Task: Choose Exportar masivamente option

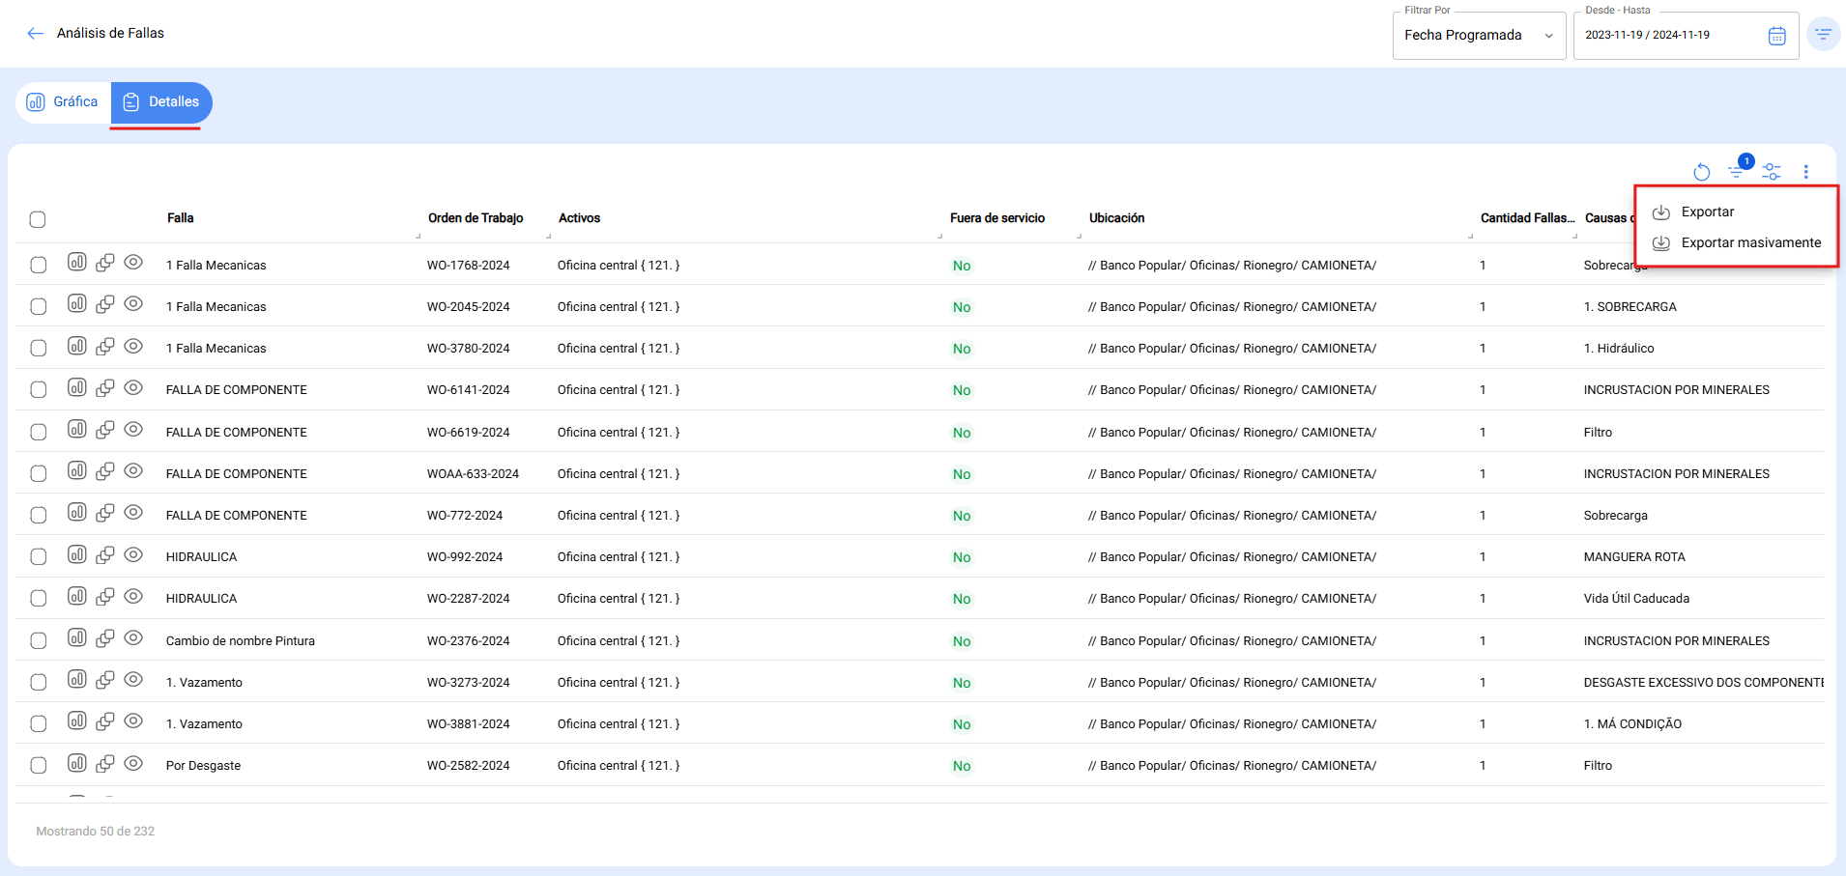Action: (1750, 243)
